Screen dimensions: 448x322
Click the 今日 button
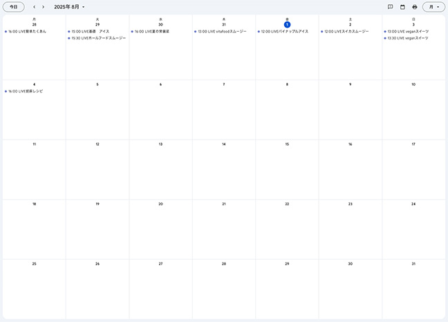13,7
